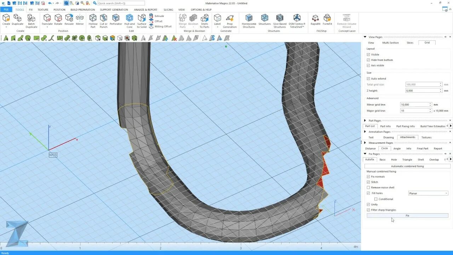453x255 pixels.
Task: Open Surface to Solid tool
Action: (142, 21)
